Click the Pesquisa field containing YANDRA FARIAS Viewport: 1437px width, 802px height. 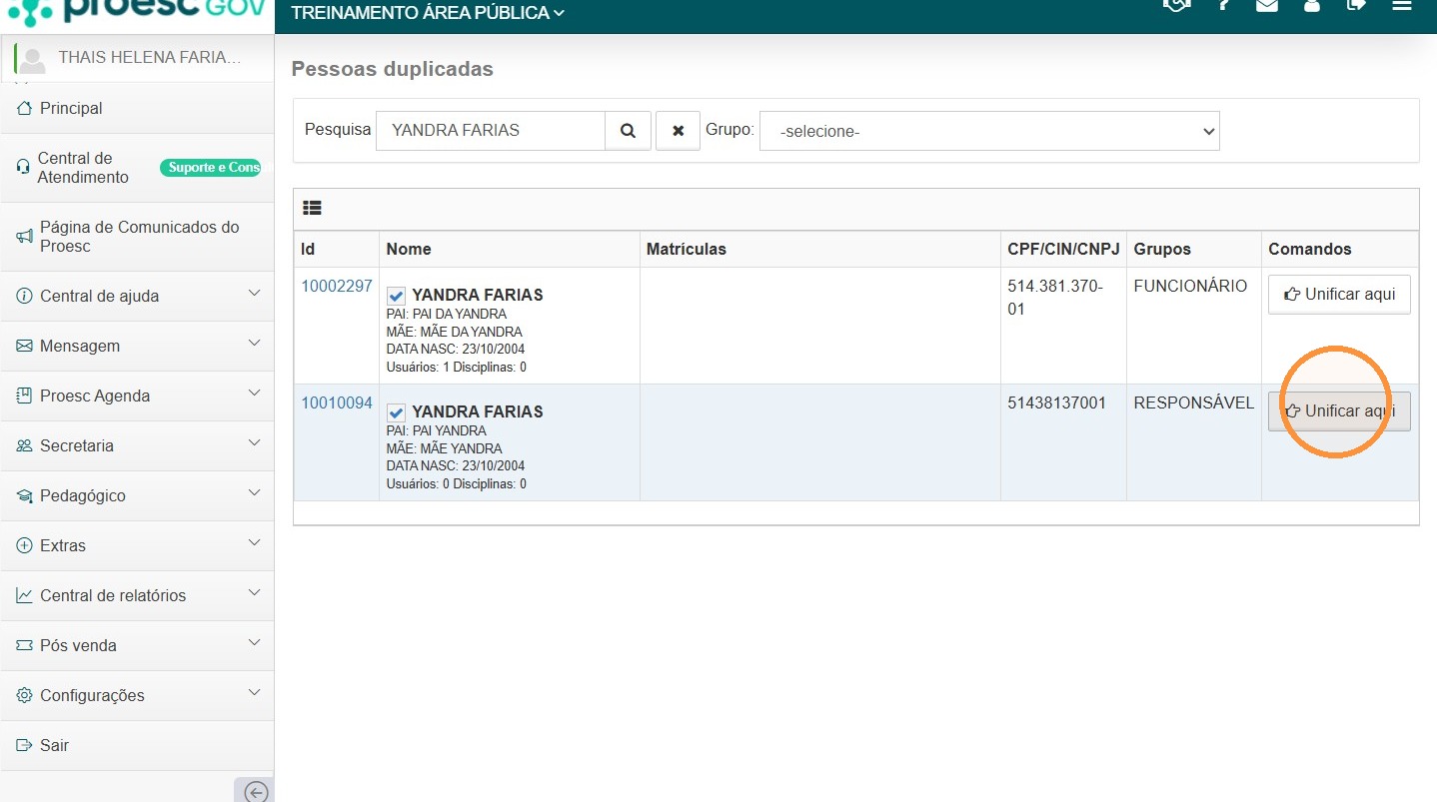point(491,131)
